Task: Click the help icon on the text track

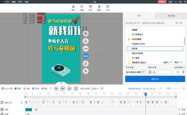Action: (22, 103)
